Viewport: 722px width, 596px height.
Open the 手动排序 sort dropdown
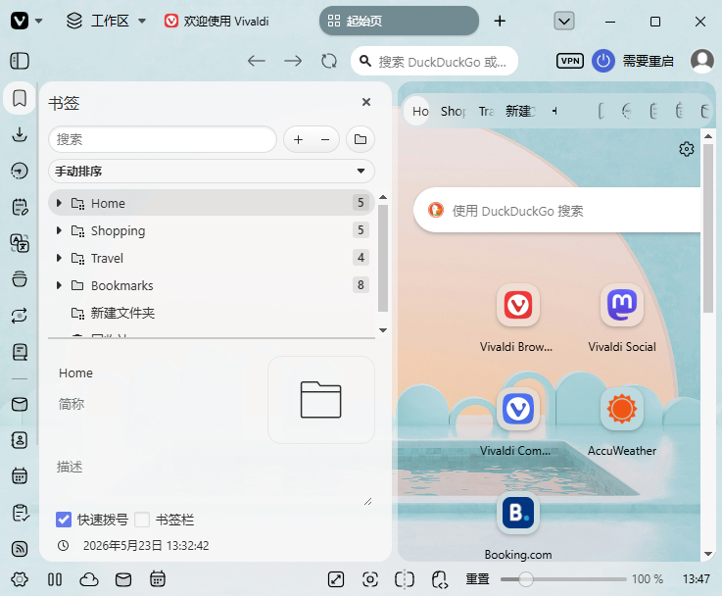pyautogui.click(x=212, y=172)
